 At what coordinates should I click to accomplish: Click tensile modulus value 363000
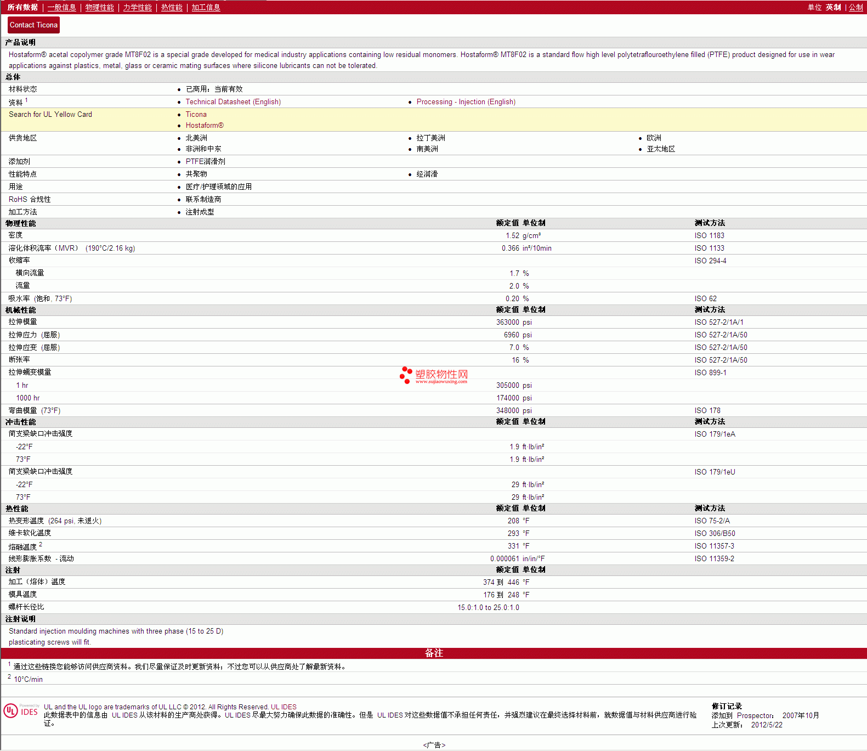pos(507,322)
